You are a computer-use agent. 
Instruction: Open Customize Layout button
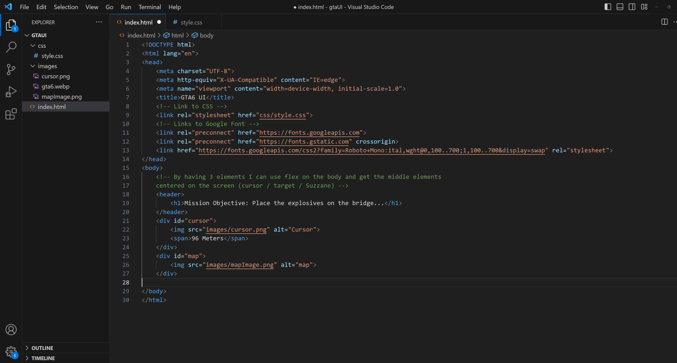click(x=644, y=7)
